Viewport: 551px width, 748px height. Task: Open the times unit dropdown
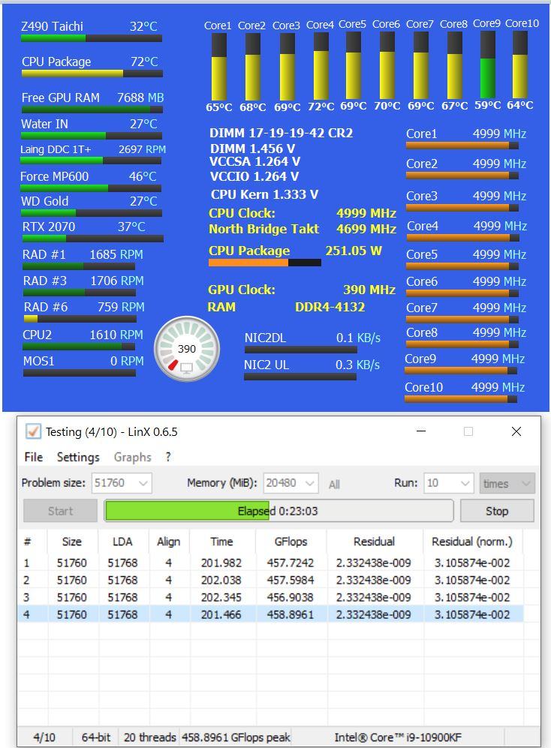tap(507, 483)
